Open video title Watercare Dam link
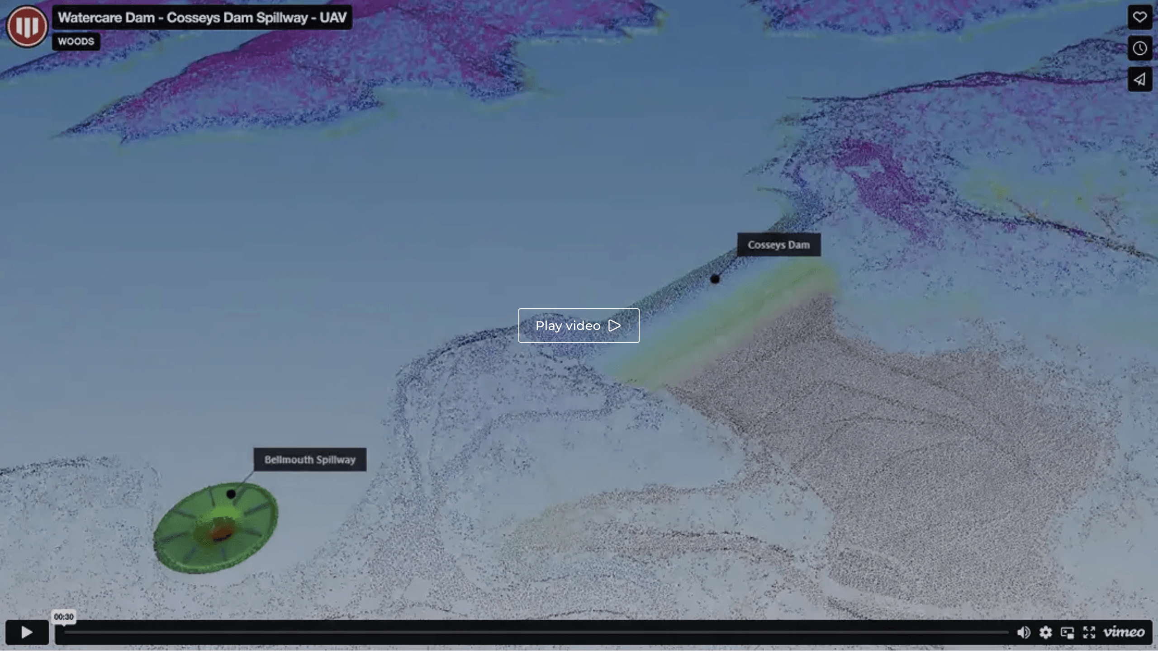1158x651 pixels. 202,18
